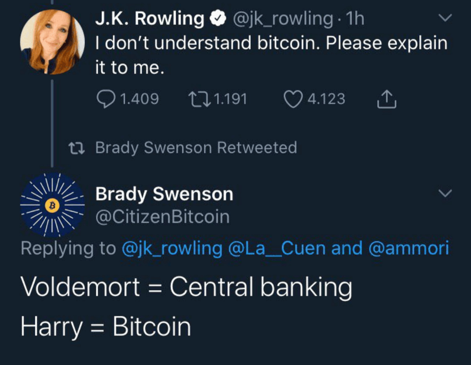The height and width of the screenshot is (365, 471).
Task: Open the @La__Cuen mention link
Action: coord(277,248)
